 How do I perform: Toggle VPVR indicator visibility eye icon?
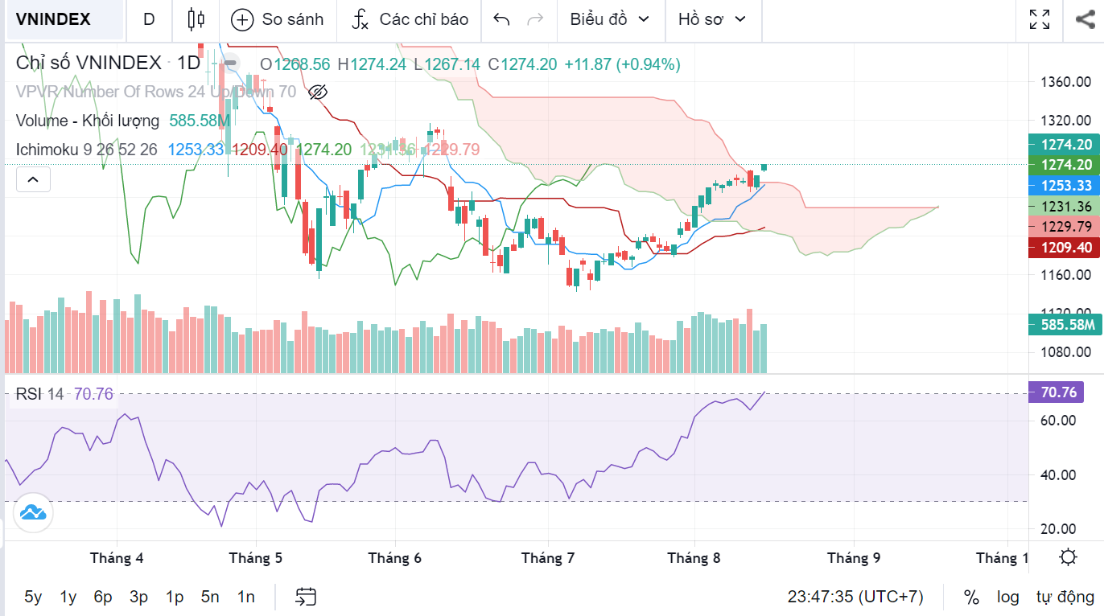click(318, 92)
